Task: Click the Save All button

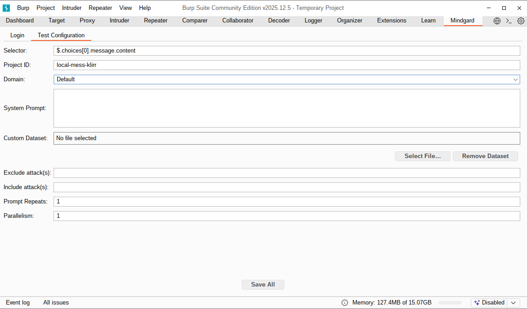Action: click(x=263, y=284)
